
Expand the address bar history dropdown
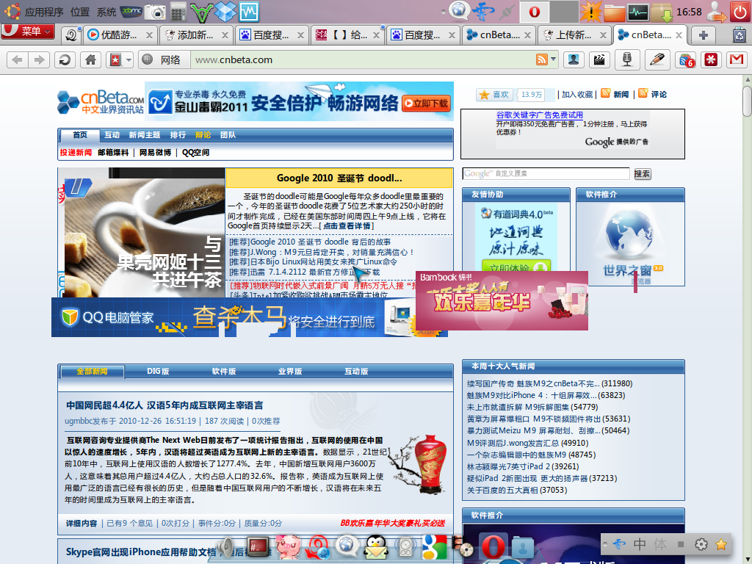(x=553, y=60)
